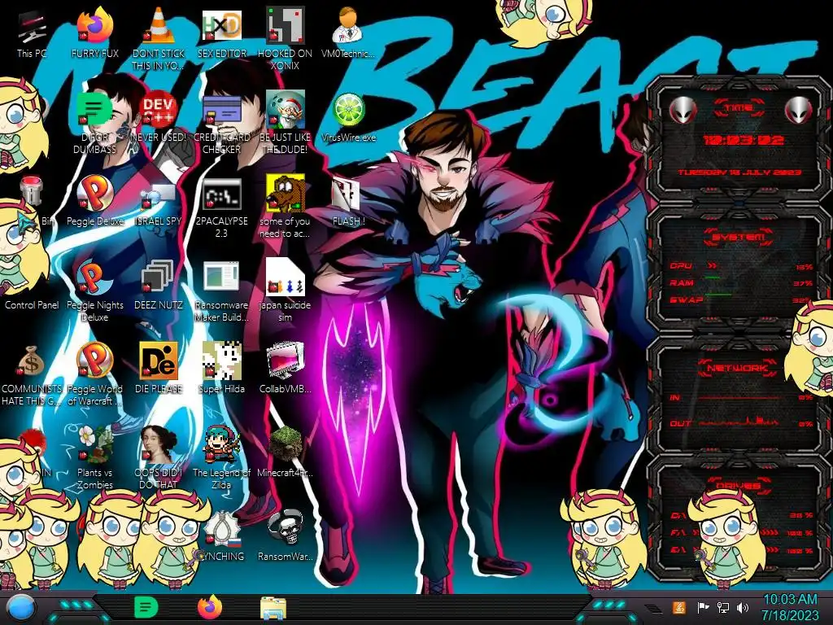Open the Recycle Bin icon
Screen dimensions: 833x625
[x=32, y=192]
